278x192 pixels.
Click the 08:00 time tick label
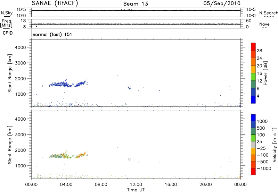(x=101, y=185)
